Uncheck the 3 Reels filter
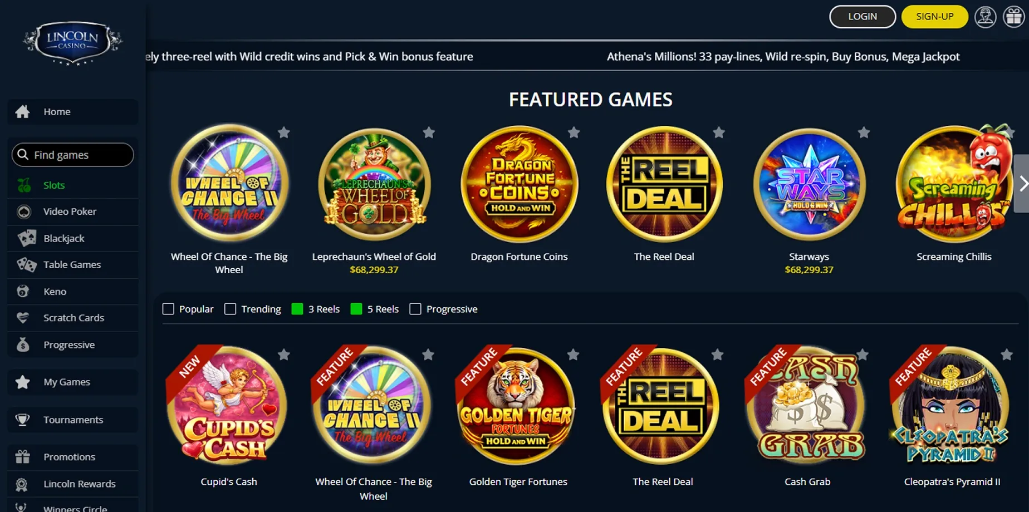1029x512 pixels. click(297, 309)
